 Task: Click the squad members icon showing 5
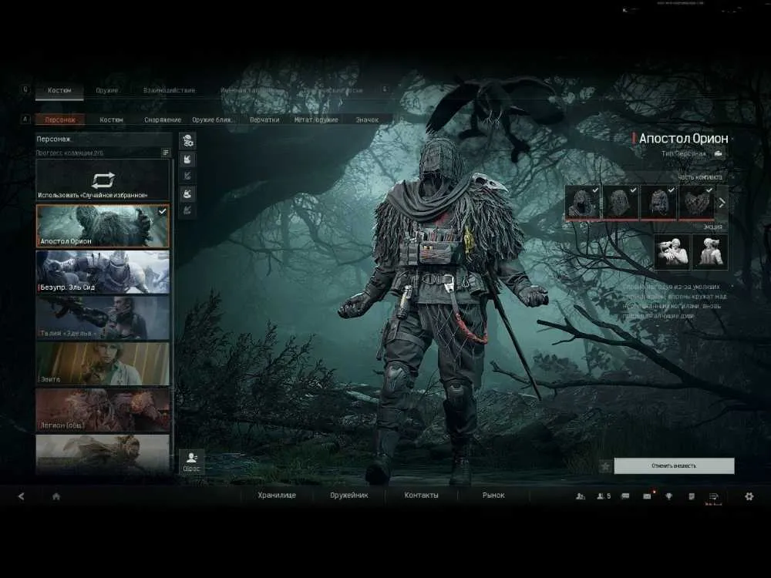click(604, 496)
